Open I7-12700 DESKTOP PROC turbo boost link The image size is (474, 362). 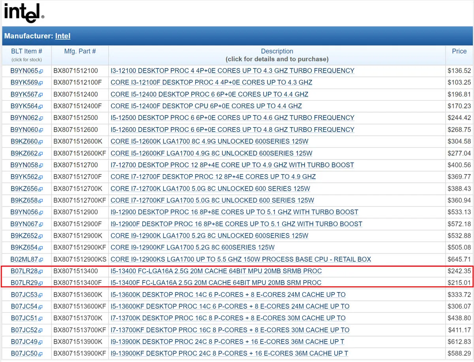click(232, 165)
